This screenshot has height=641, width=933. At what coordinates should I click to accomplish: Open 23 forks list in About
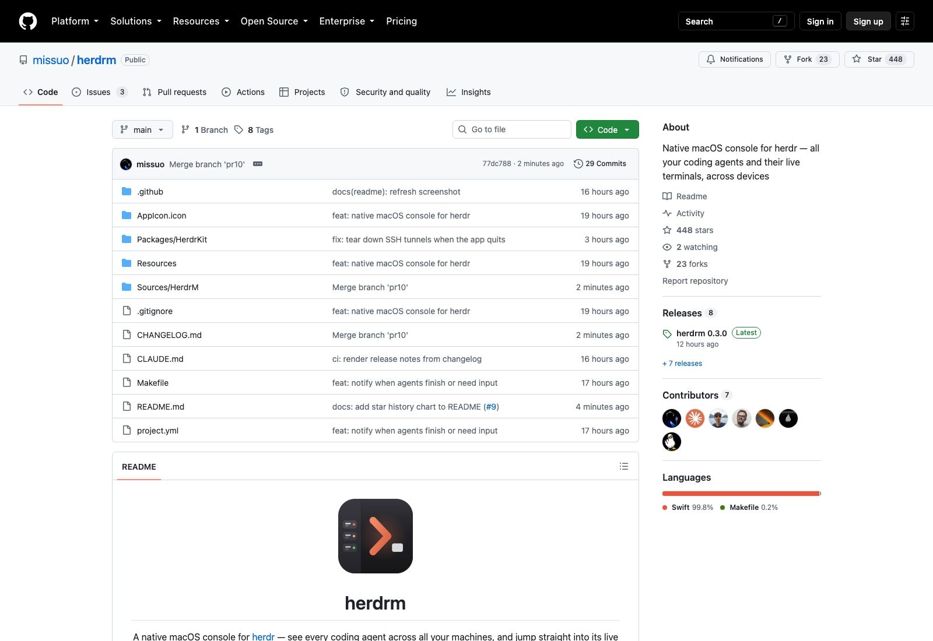click(x=685, y=264)
